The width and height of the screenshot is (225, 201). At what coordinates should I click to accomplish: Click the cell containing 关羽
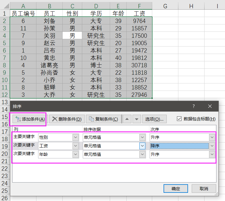click(x=49, y=35)
